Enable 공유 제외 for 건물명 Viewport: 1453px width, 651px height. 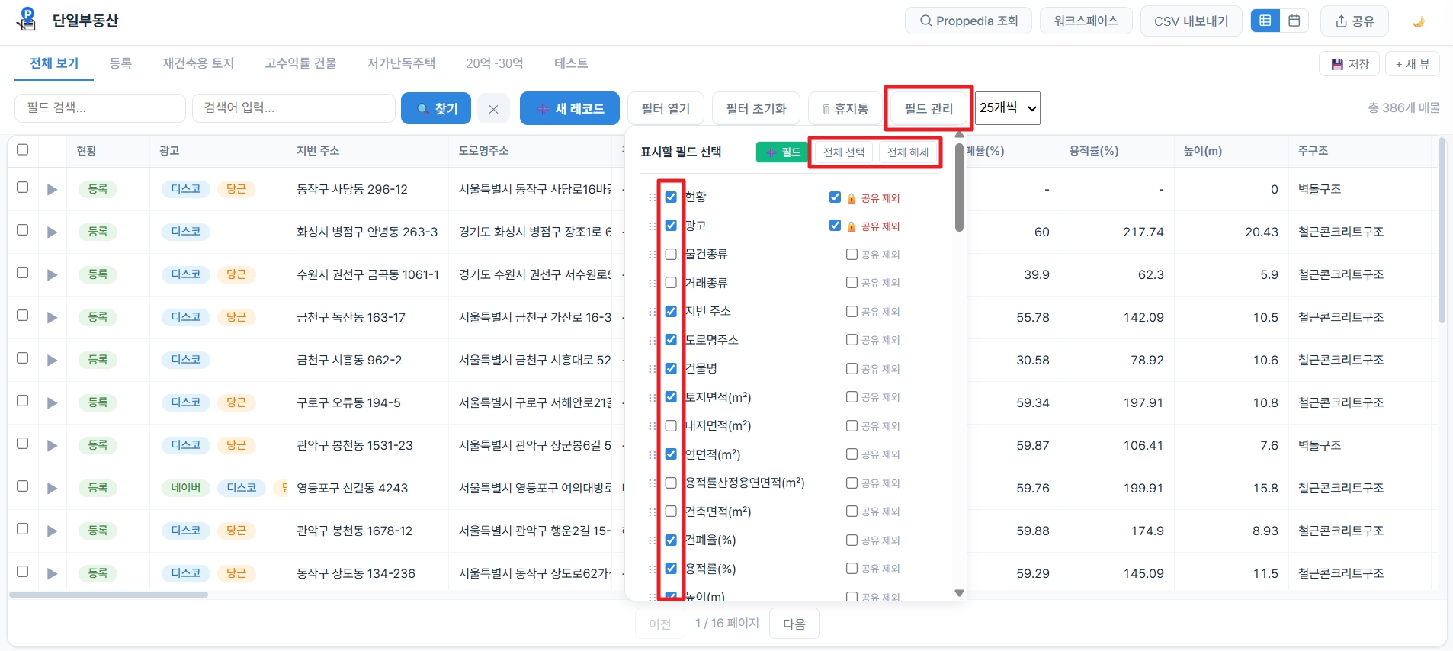pyautogui.click(x=852, y=368)
